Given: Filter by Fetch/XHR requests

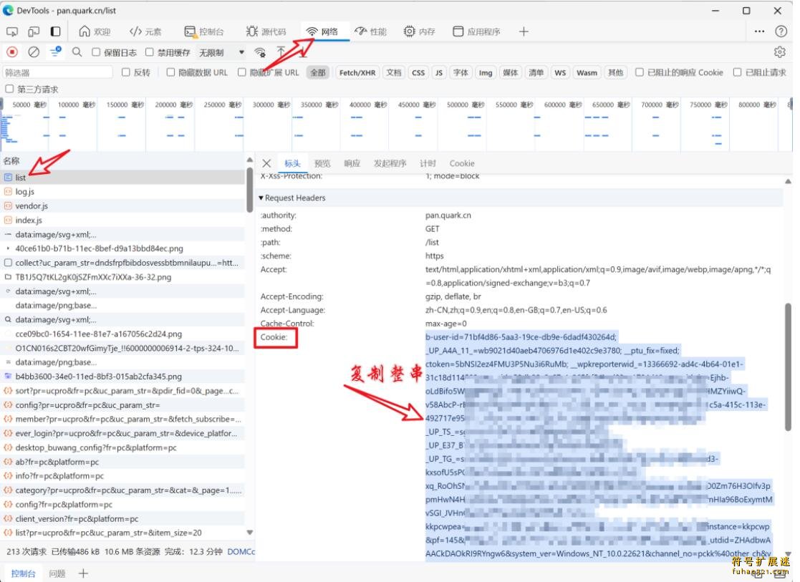Looking at the screenshot, I should pyautogui.click(x=357, y=72).
